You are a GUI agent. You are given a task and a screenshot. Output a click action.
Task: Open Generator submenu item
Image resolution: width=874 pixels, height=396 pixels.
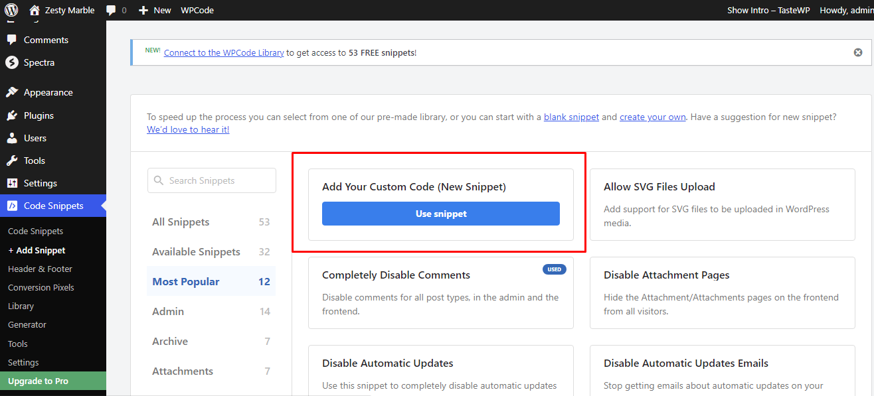[x=27, y=324]
